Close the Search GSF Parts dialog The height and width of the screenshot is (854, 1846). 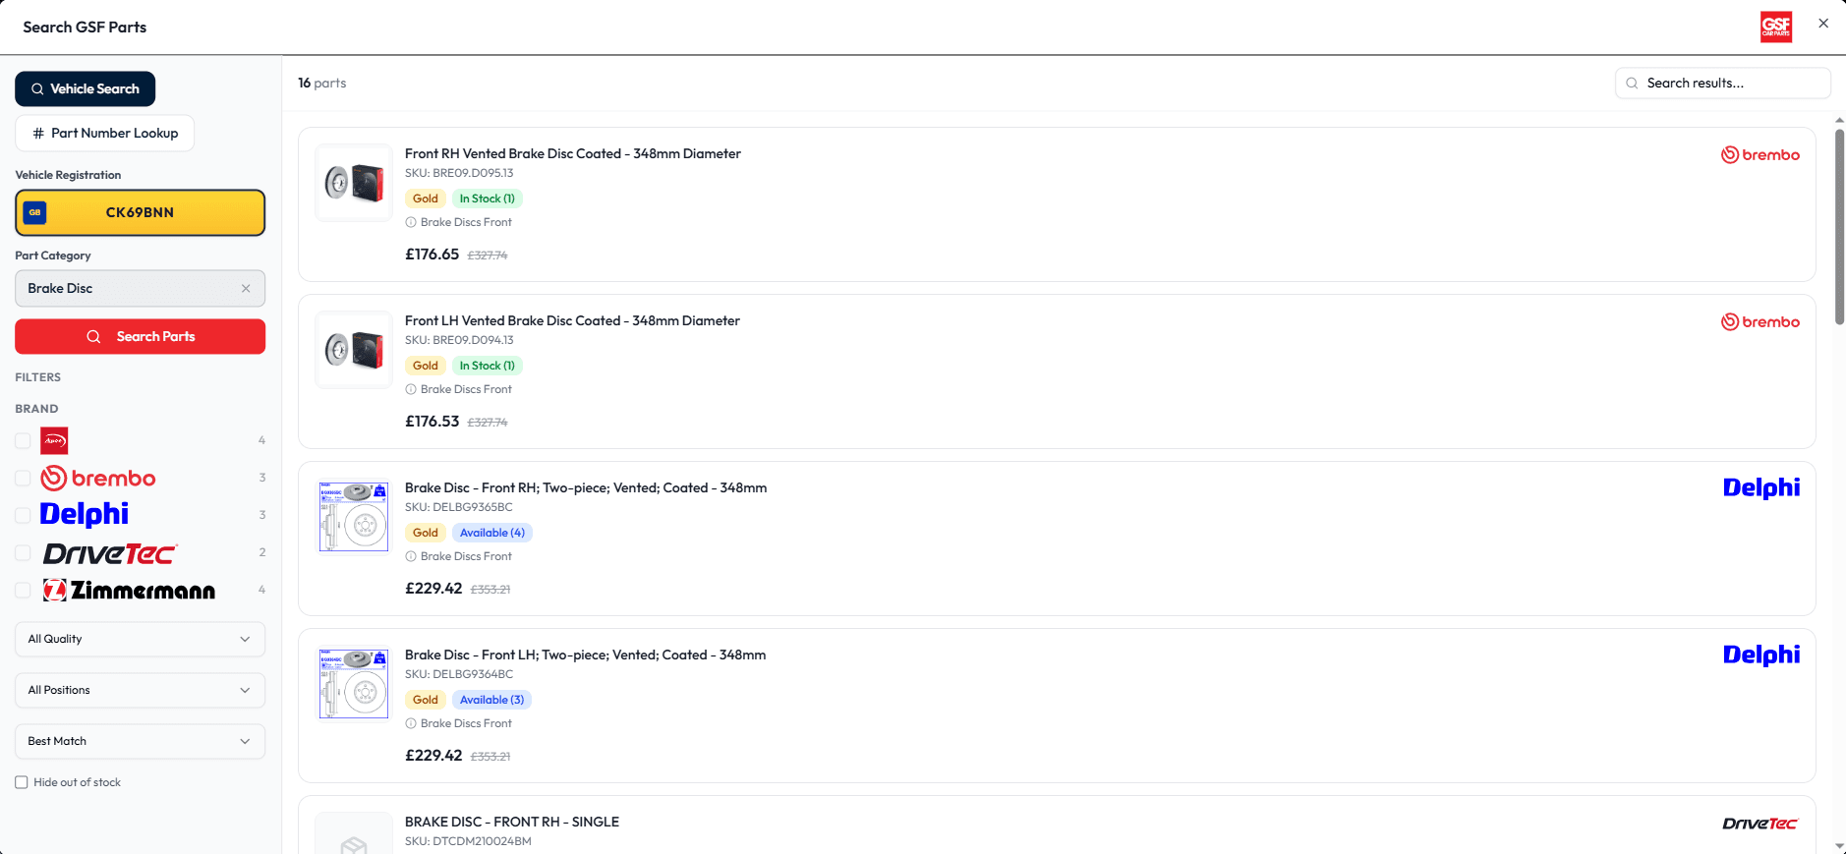point(1823,24)
